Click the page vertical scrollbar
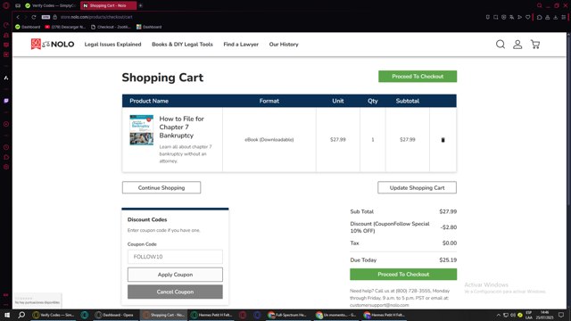Screen dimensions: 571x321 pyautogui.click(x=568, y=120)
